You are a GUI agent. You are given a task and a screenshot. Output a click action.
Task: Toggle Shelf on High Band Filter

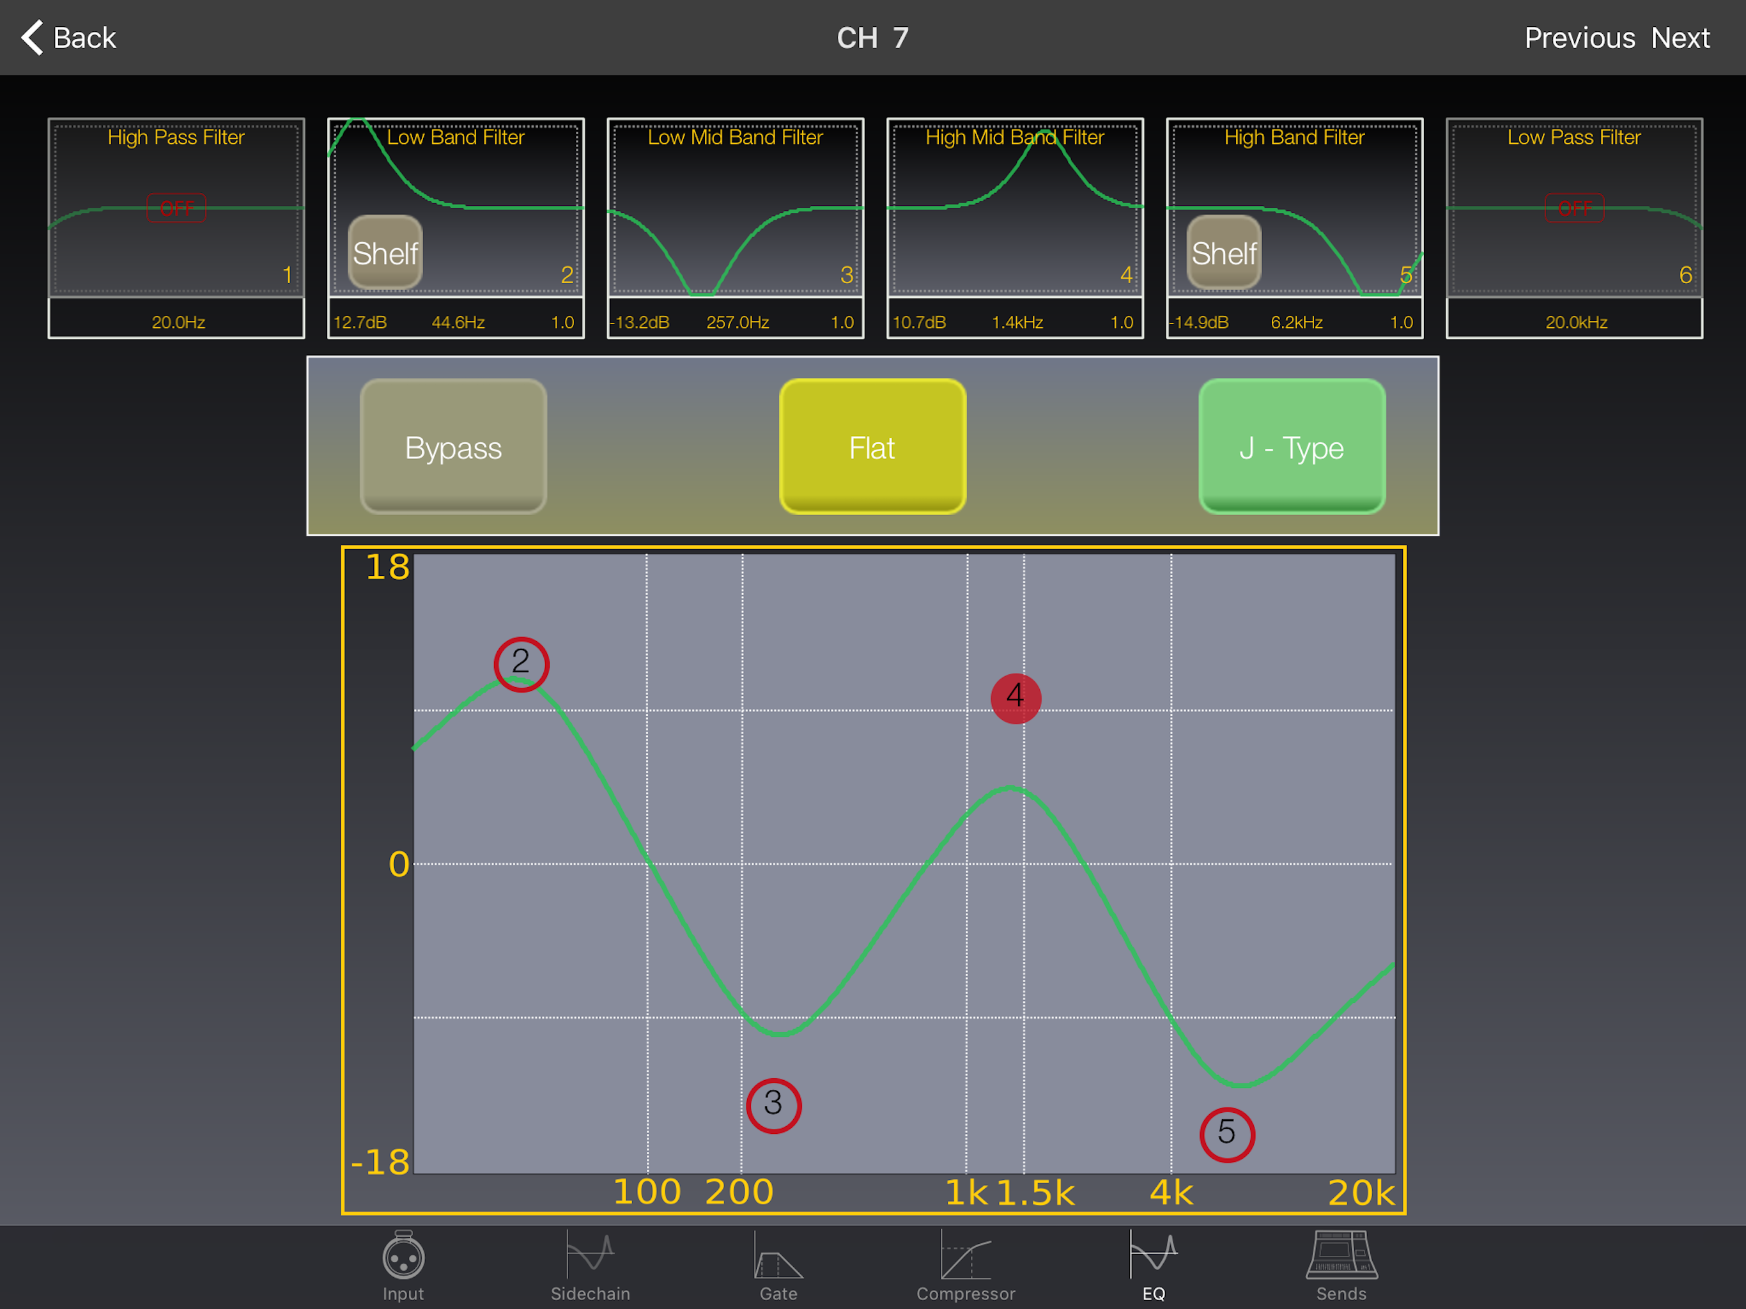1225,252
